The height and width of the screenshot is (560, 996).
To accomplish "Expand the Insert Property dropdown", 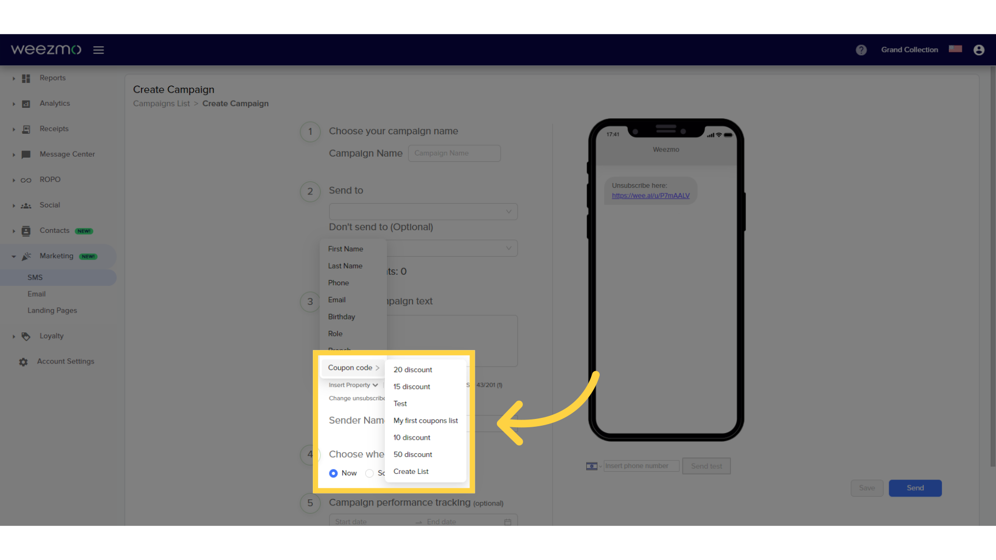I will [x=352, y=384].
